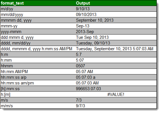Select the Tuesday, 09/10/13 output cell
This screenshot has width=161, height=113.
116,43
